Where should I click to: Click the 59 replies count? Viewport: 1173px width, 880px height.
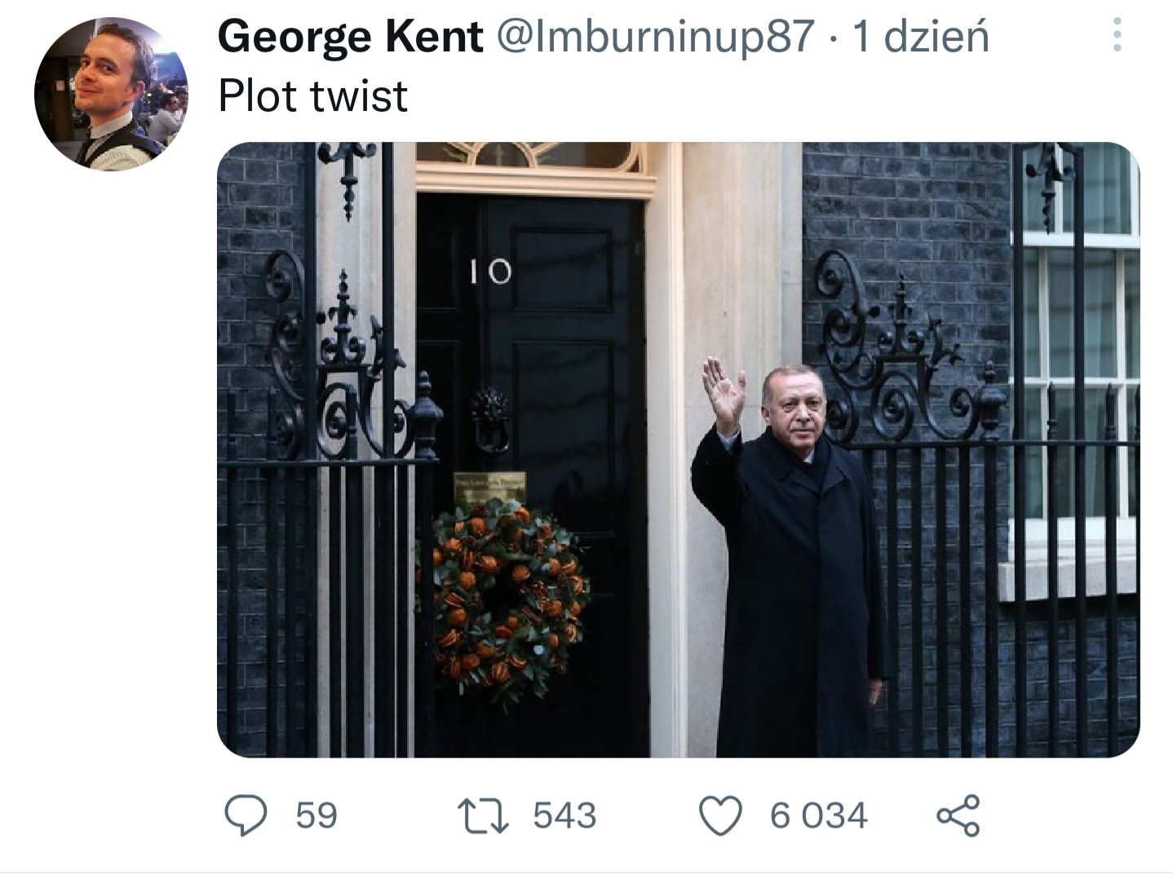[316, 816]
